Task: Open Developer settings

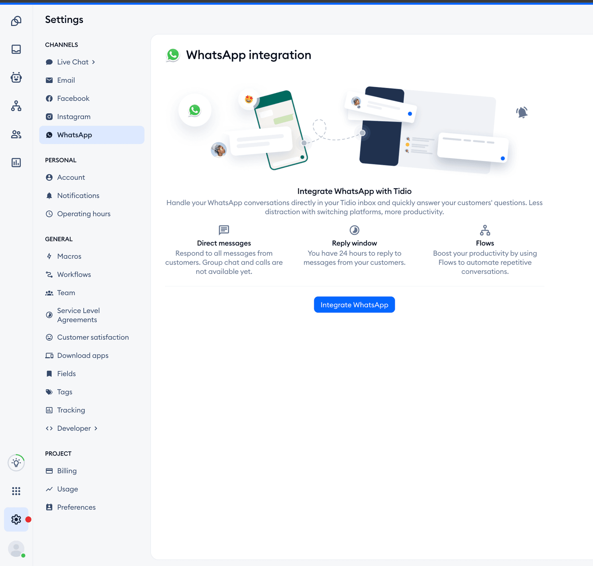Action: (x=74, y=428)
